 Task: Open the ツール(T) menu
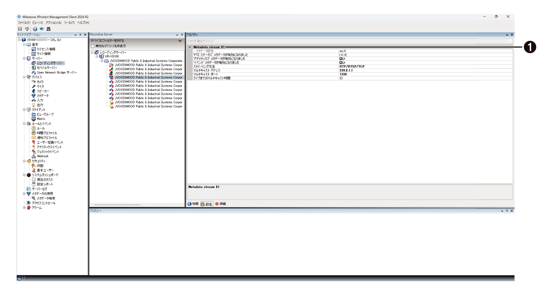pyautogui.click(x=69, y=23)
